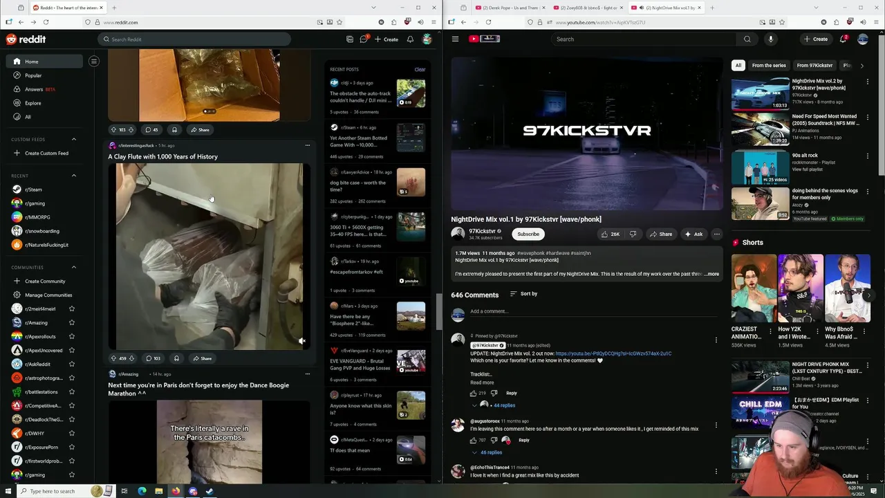Click YouTube search magnifier button
The image size is (885, 498).
pos(747,39)
